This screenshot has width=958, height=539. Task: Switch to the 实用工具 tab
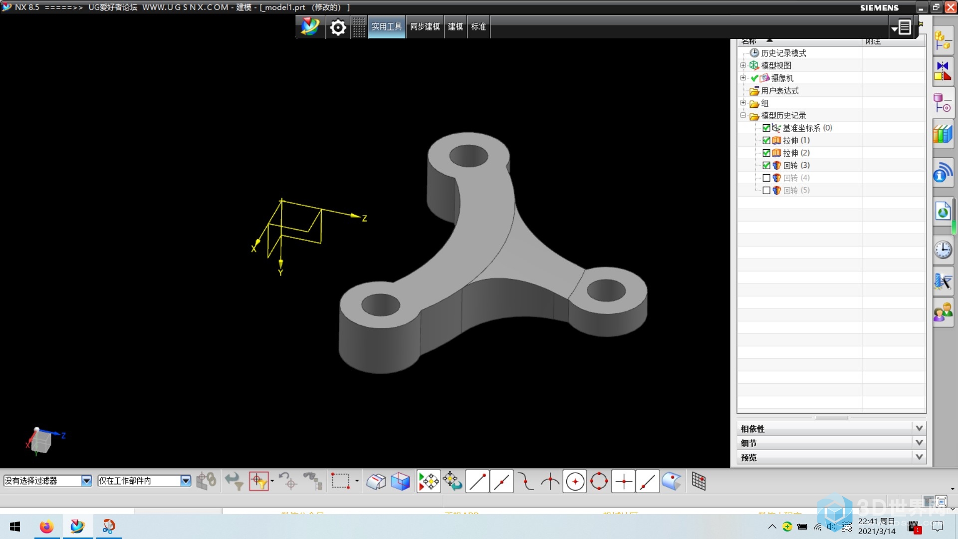tap(387, 26)
